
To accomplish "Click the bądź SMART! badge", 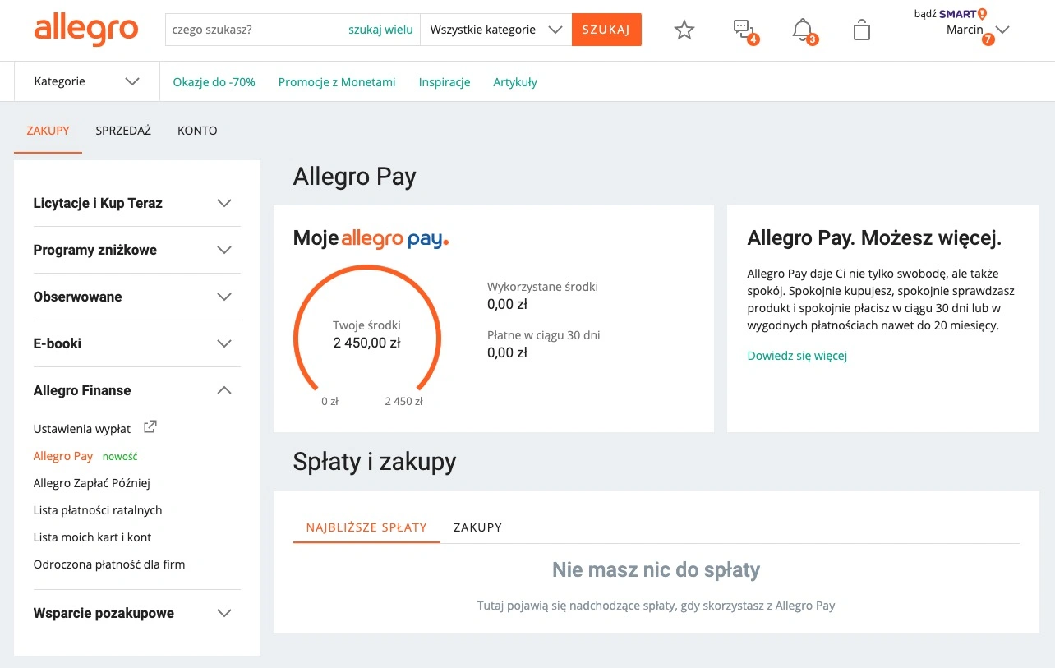I will (x=951, y=13).
